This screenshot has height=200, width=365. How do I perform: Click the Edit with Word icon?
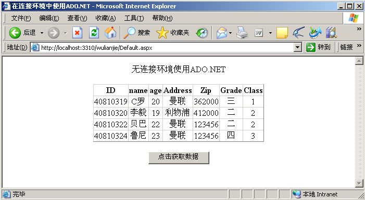pos(259,33)
